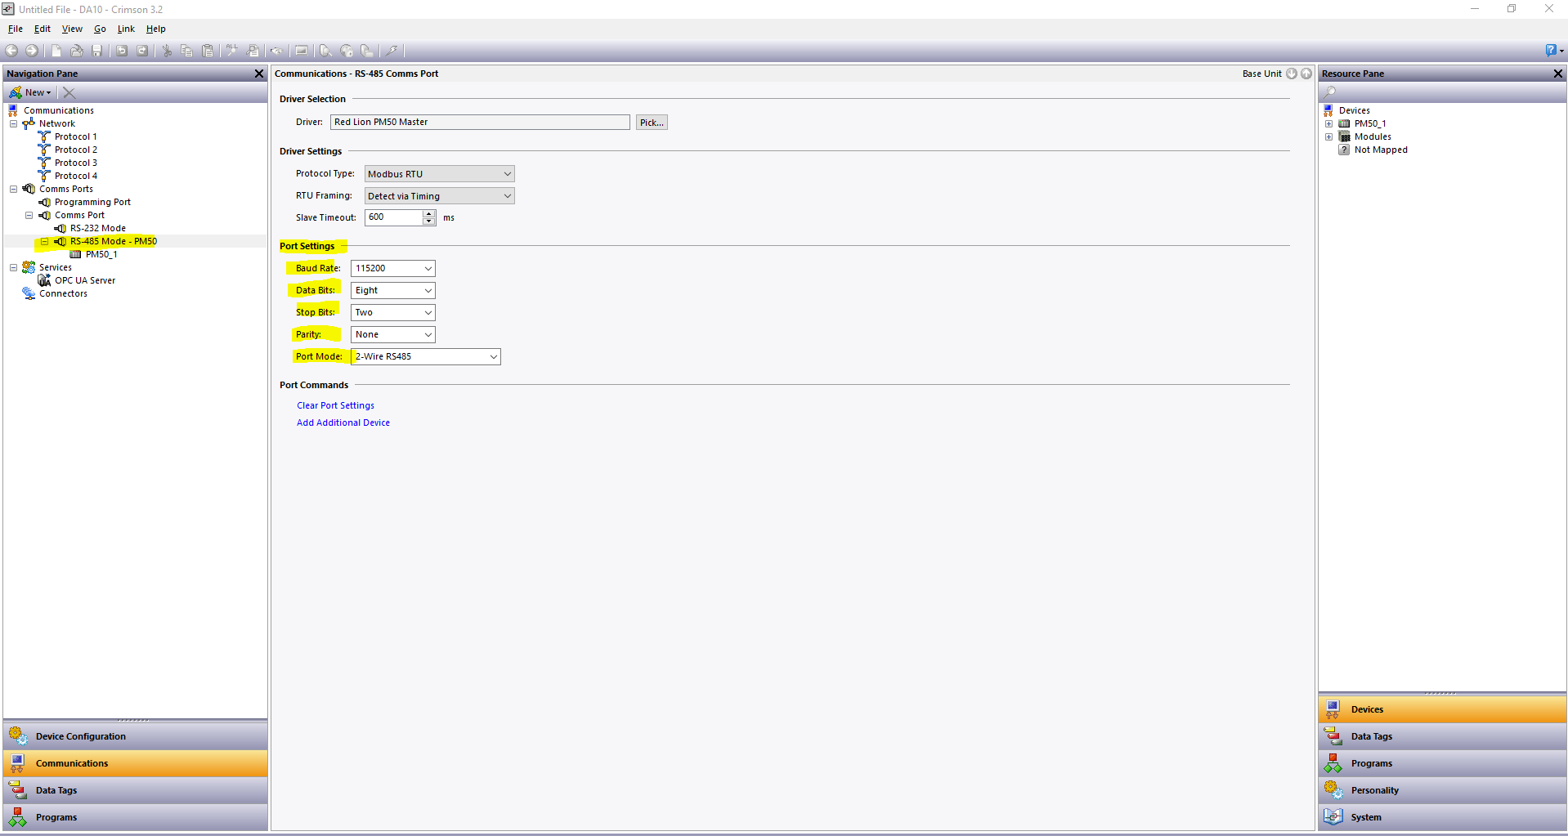Screen dimensions: 1568x836
Task: Click the Driver name field
Action: click(480, 123)
